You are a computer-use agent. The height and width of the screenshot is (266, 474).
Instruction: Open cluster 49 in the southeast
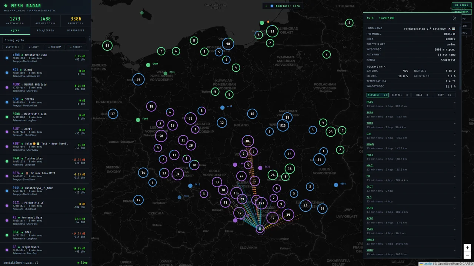[x=306, y=206]
